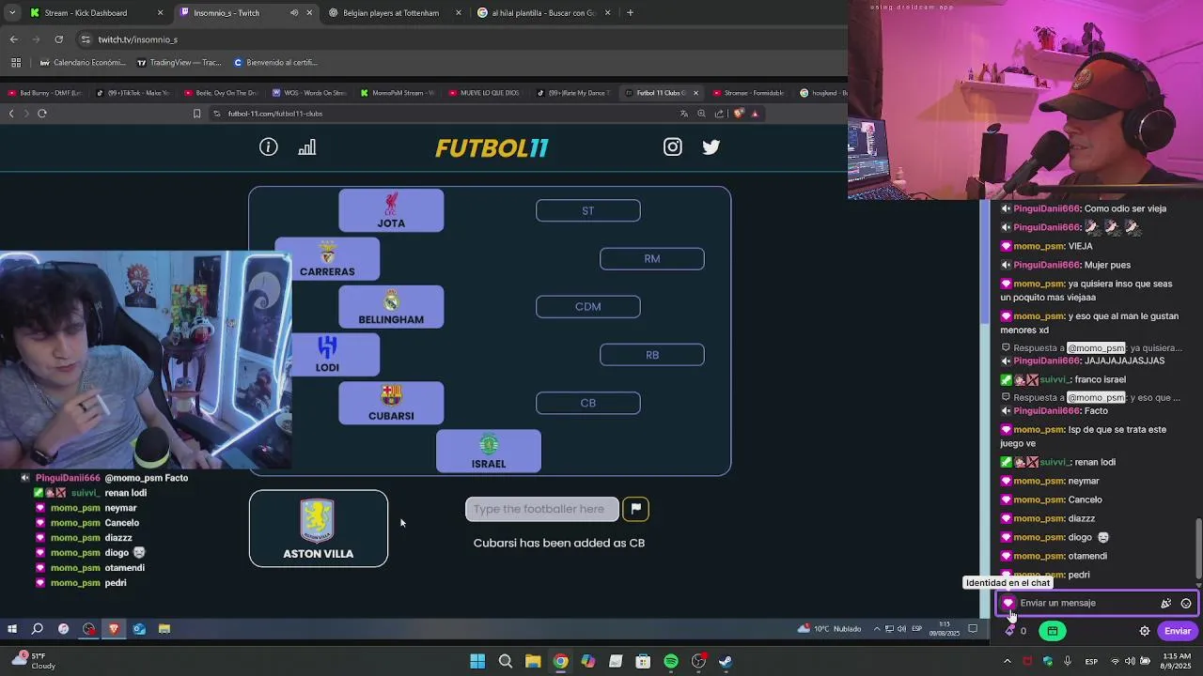Viewport: 1203px width, 676px height.
Task: Select the empty RM position slot
Action: (x=652, y=259)
